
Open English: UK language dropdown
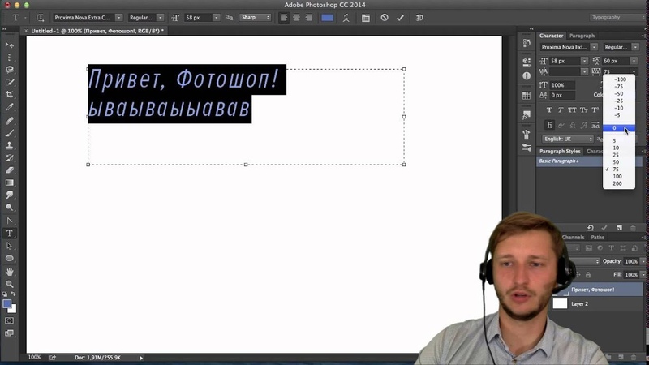click(x=567, y=139)
